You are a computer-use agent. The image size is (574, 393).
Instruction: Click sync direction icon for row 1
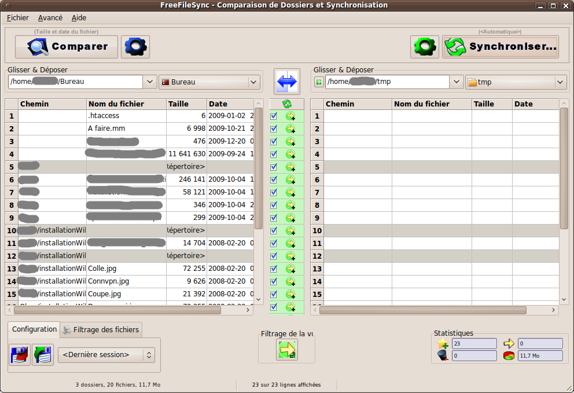290,116
